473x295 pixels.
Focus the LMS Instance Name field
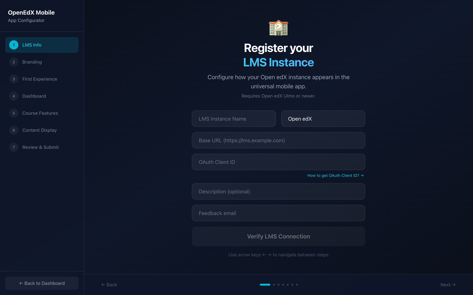point(234,119)
